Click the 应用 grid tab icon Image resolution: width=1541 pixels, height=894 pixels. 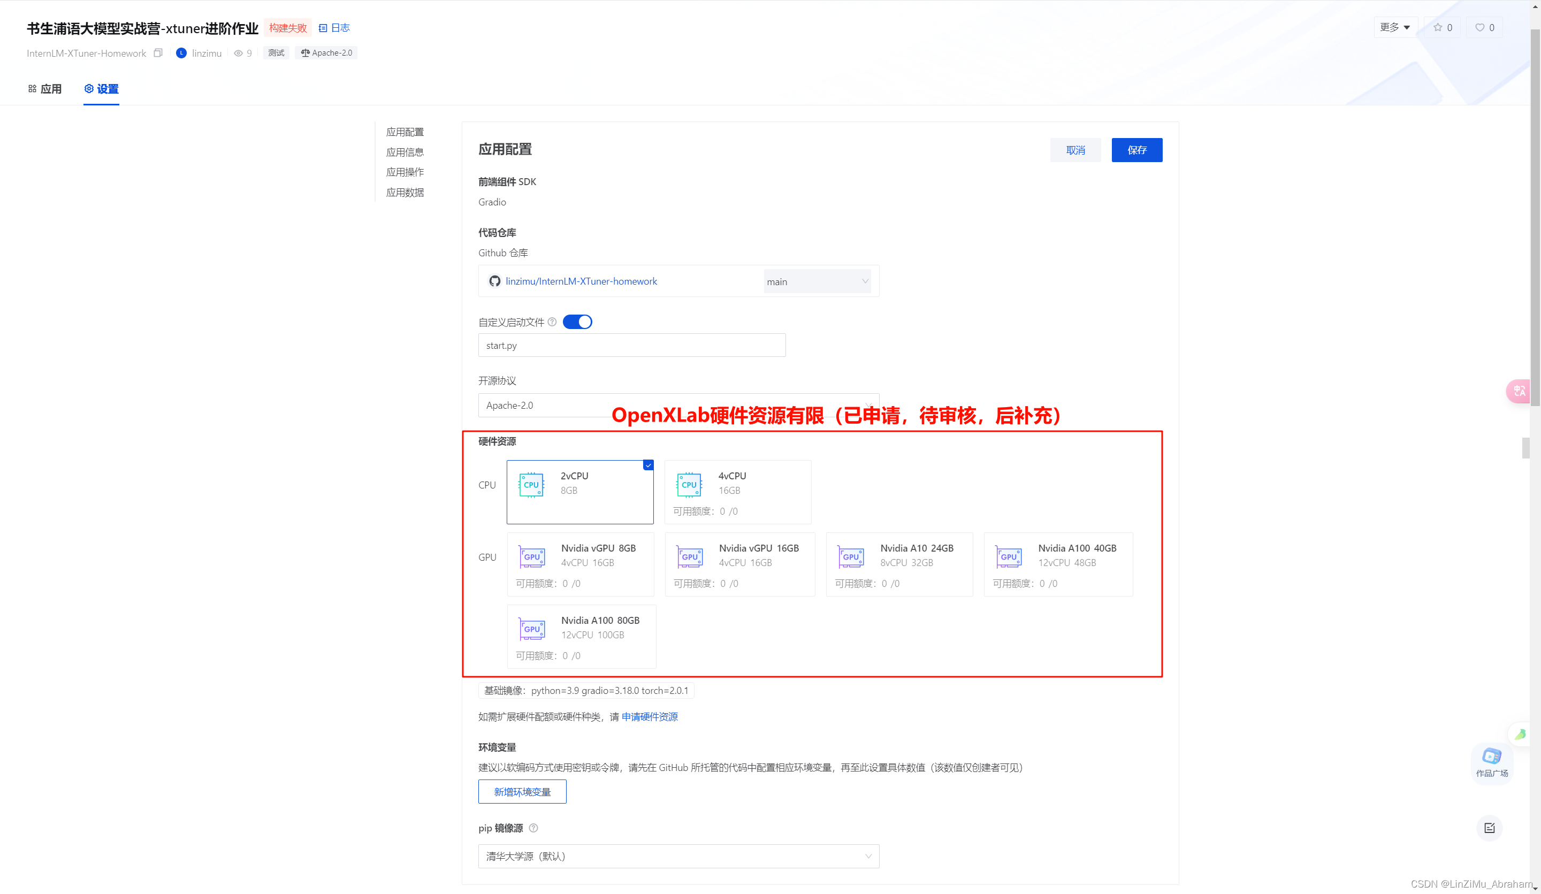click(x=33, y=89)
